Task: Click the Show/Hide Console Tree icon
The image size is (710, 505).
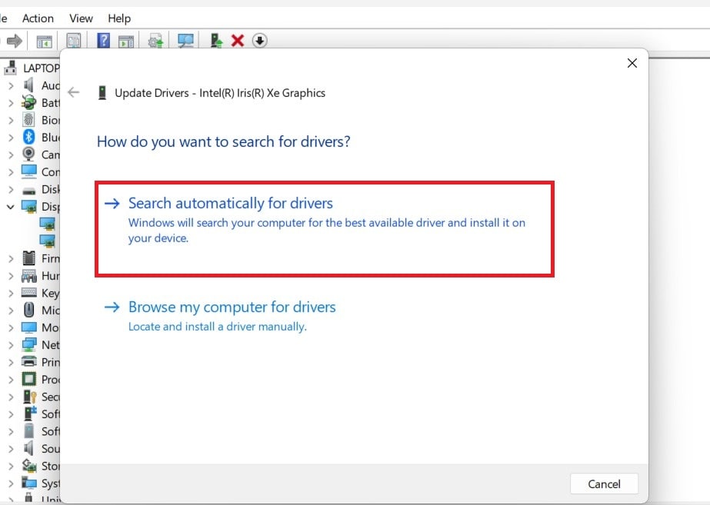Action: (x=45, y=42)
